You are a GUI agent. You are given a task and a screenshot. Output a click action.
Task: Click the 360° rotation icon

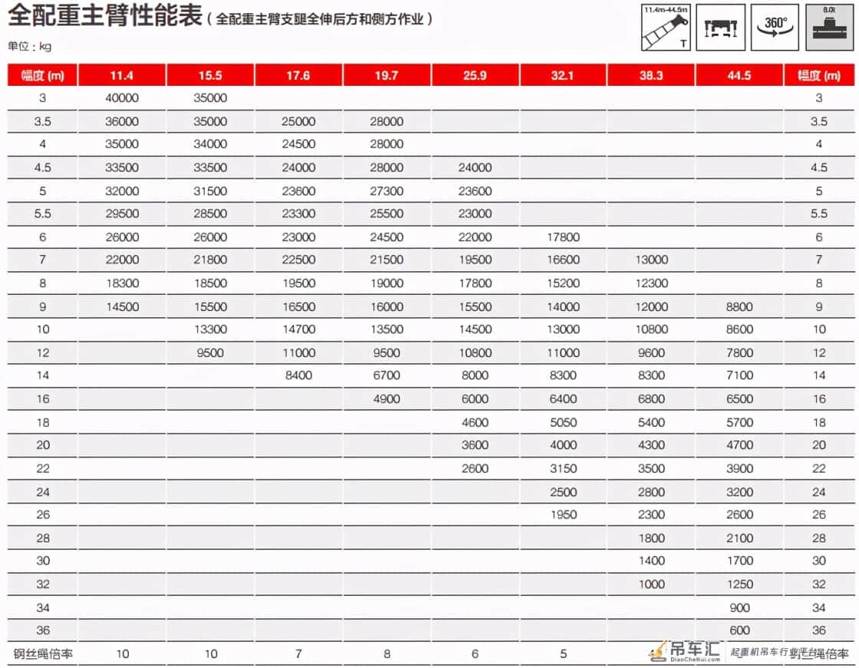pos(775,28)
